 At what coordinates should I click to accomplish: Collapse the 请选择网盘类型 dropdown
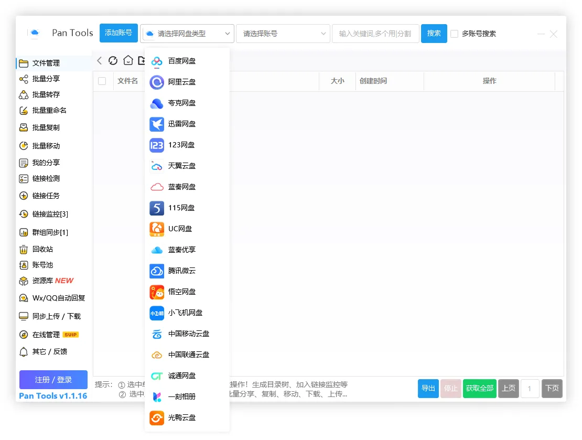pos(187,34)
